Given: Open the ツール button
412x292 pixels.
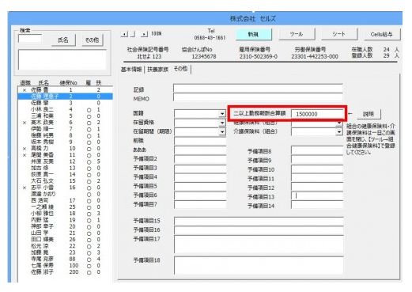Looking at the screenshot, I should pos(297,34).
